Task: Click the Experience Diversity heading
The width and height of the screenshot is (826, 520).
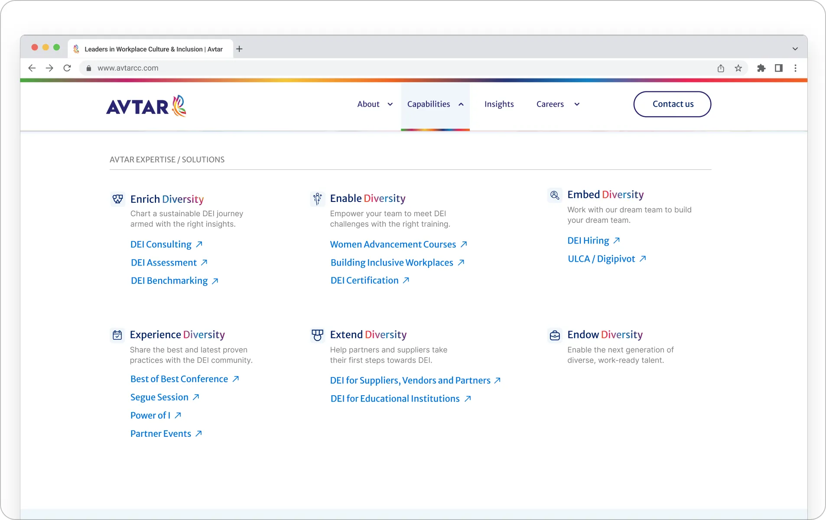Action: (177, 335)
